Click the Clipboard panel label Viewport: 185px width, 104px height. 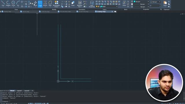[166, 10]
